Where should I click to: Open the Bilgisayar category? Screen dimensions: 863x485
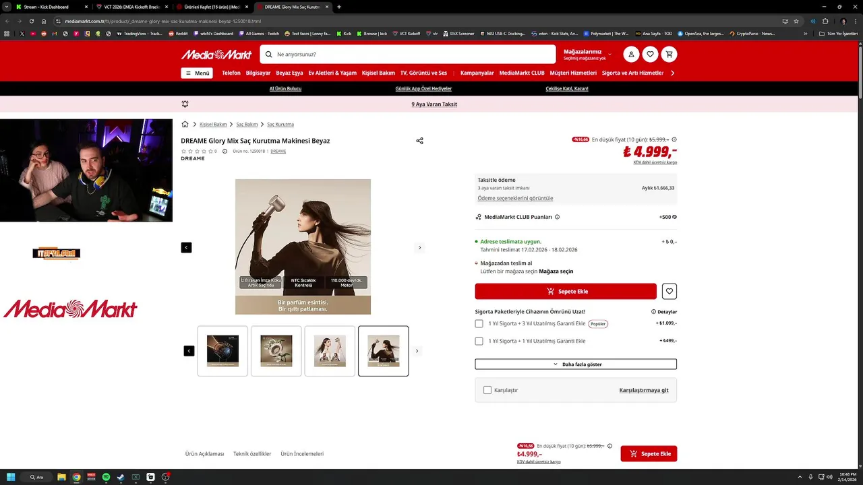[x=258, y=73]
